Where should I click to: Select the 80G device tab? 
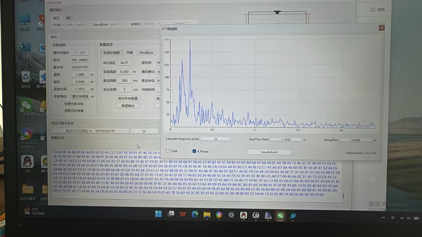tap(54, 37)
